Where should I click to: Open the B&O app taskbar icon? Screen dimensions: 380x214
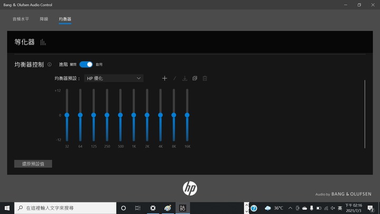point(183,208)
